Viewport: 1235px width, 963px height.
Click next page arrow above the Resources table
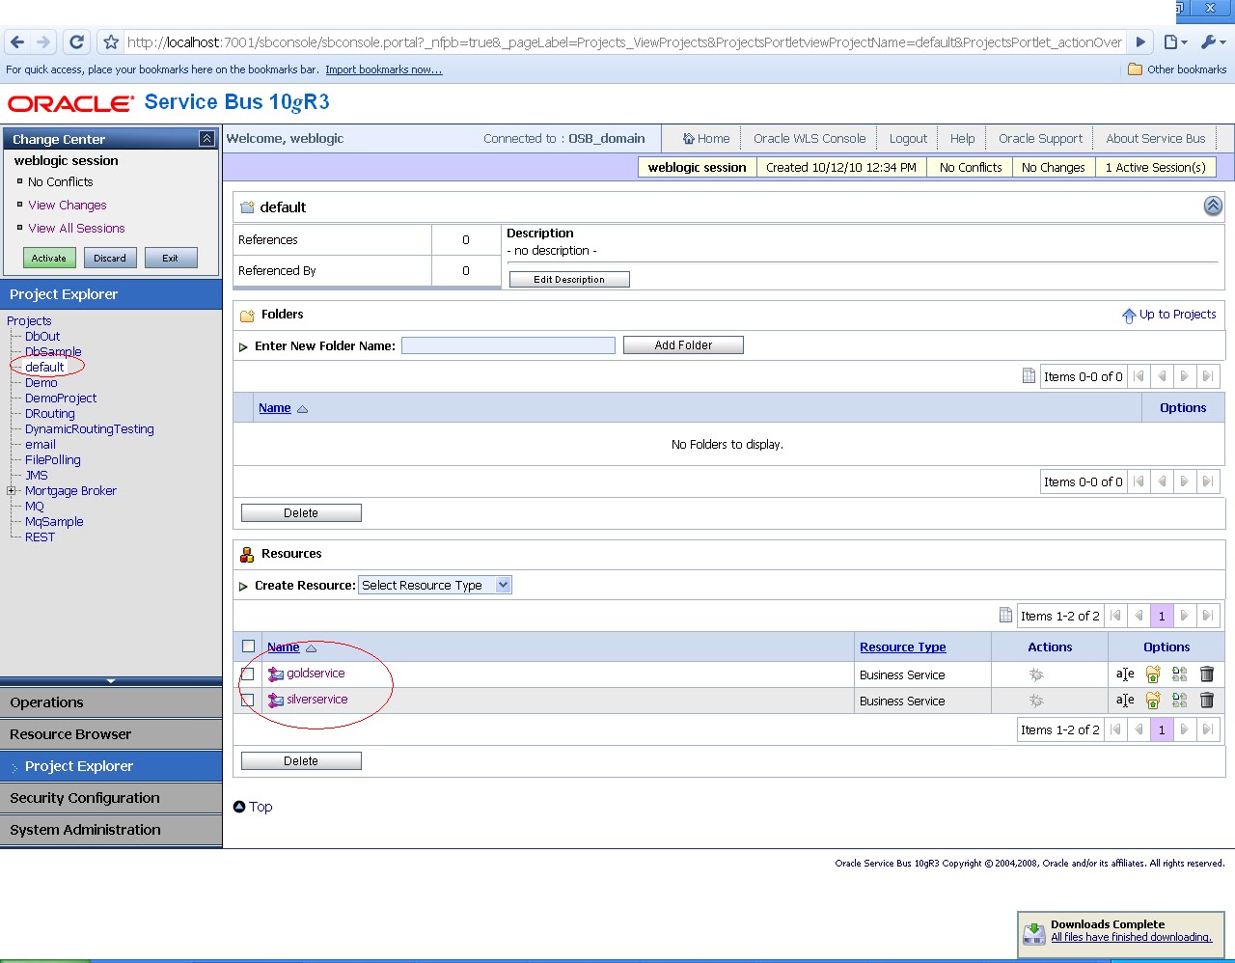click(x=1185, y=616)
